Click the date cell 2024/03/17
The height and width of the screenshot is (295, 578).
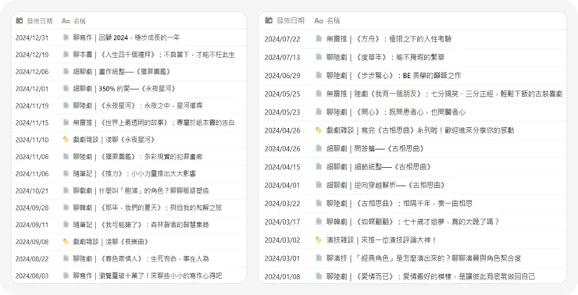click(x=283, y=222)
